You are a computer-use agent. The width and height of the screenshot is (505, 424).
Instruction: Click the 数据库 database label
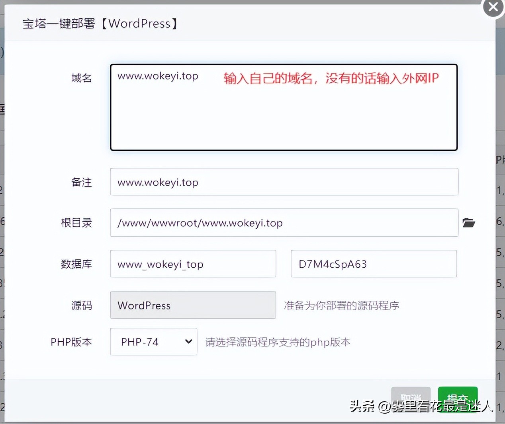click(76, 264)
